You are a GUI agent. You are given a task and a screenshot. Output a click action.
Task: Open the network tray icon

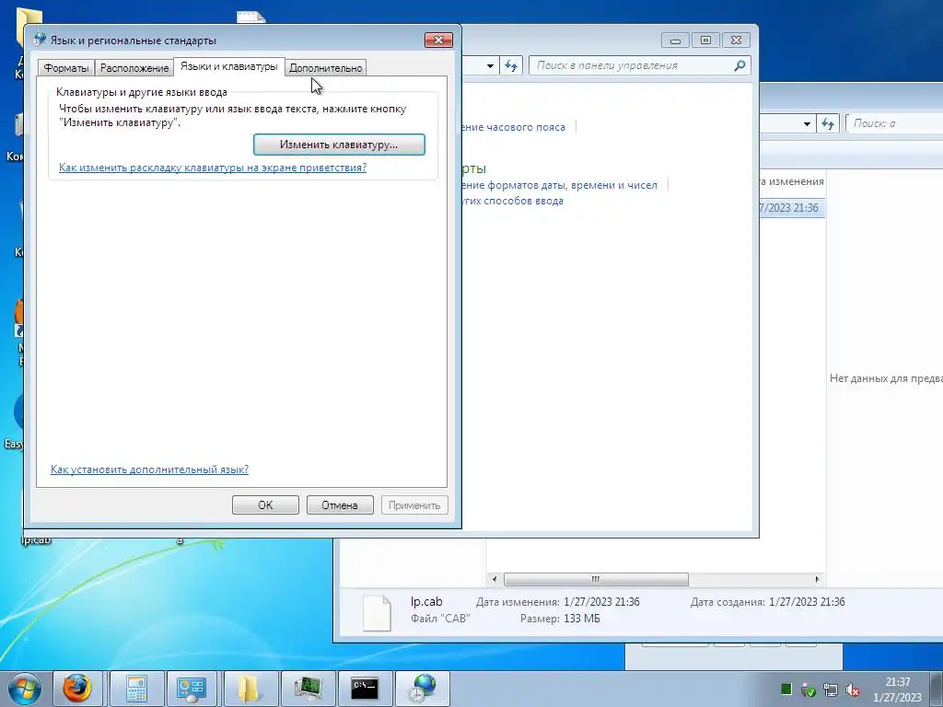click(831, 690)
